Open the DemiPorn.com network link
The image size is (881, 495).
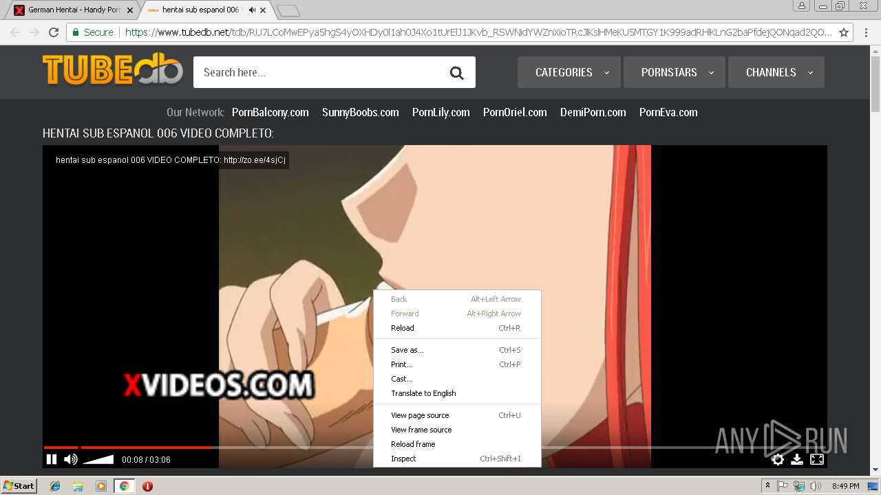click(x=593, y=112)
